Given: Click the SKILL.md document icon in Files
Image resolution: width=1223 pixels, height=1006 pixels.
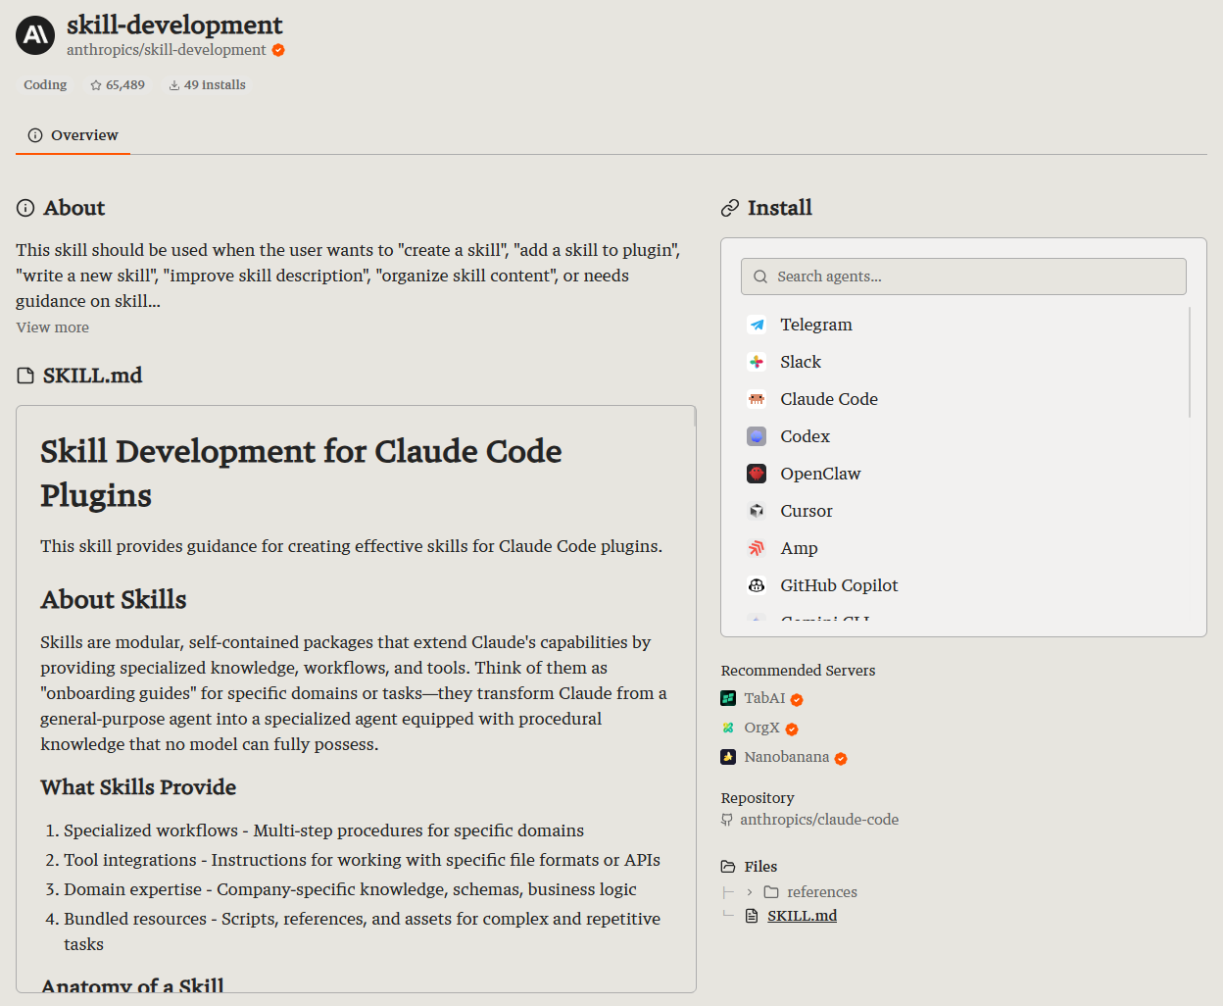Looking at the screenshot, I should point(752,916).
